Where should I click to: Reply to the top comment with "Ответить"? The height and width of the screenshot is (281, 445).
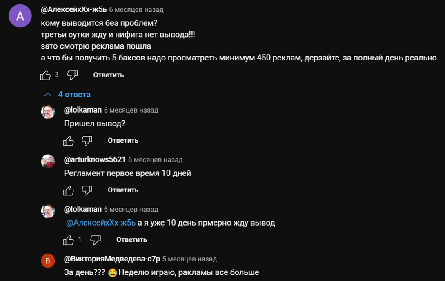[108, 75]
